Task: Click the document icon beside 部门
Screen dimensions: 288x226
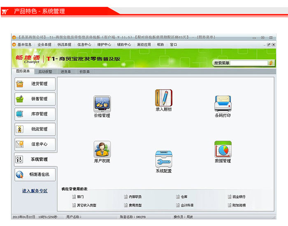Action: [74, 197]
